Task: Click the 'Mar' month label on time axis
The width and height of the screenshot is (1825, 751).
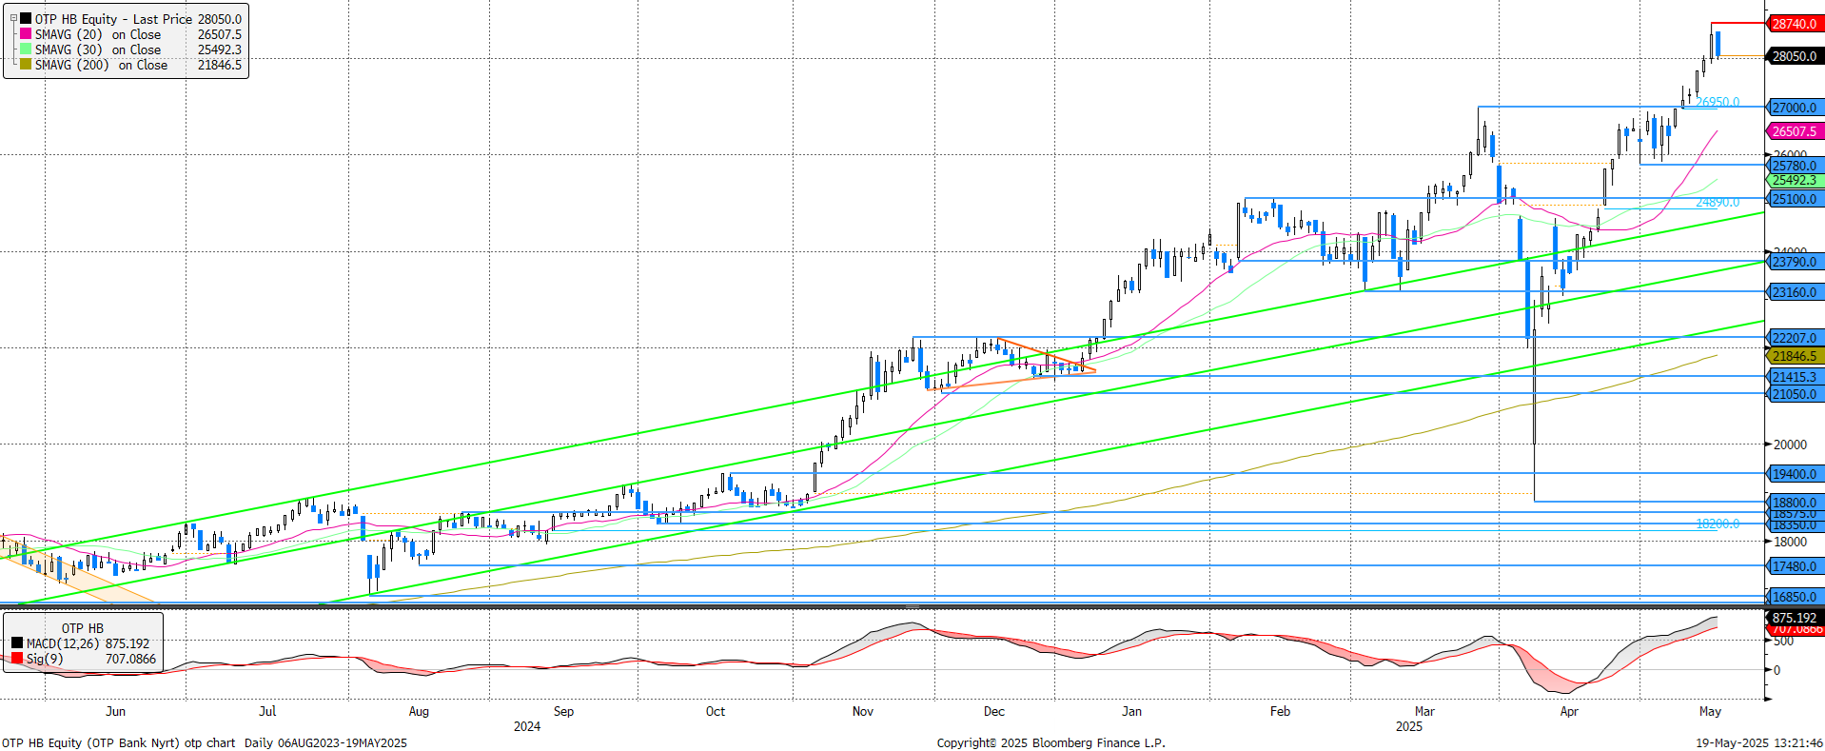Action: 1424,711
